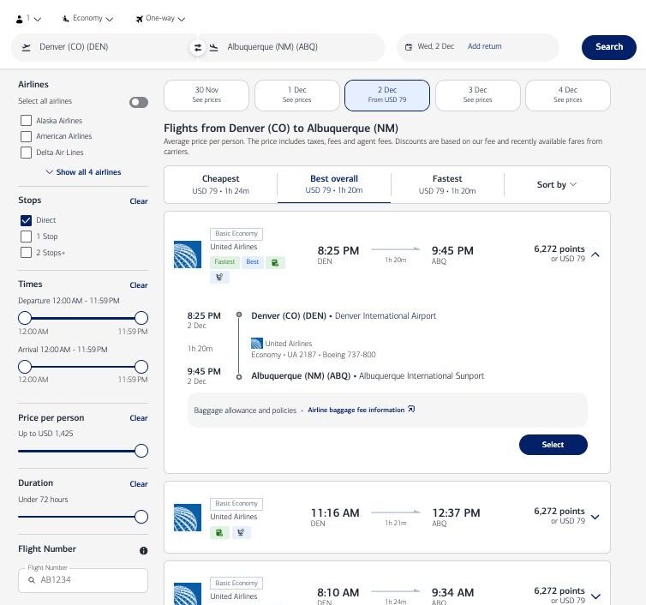This screenshot has height=605, width=646.
Task: Click the Arrival time slider left handle
Action: pos(25,367)
